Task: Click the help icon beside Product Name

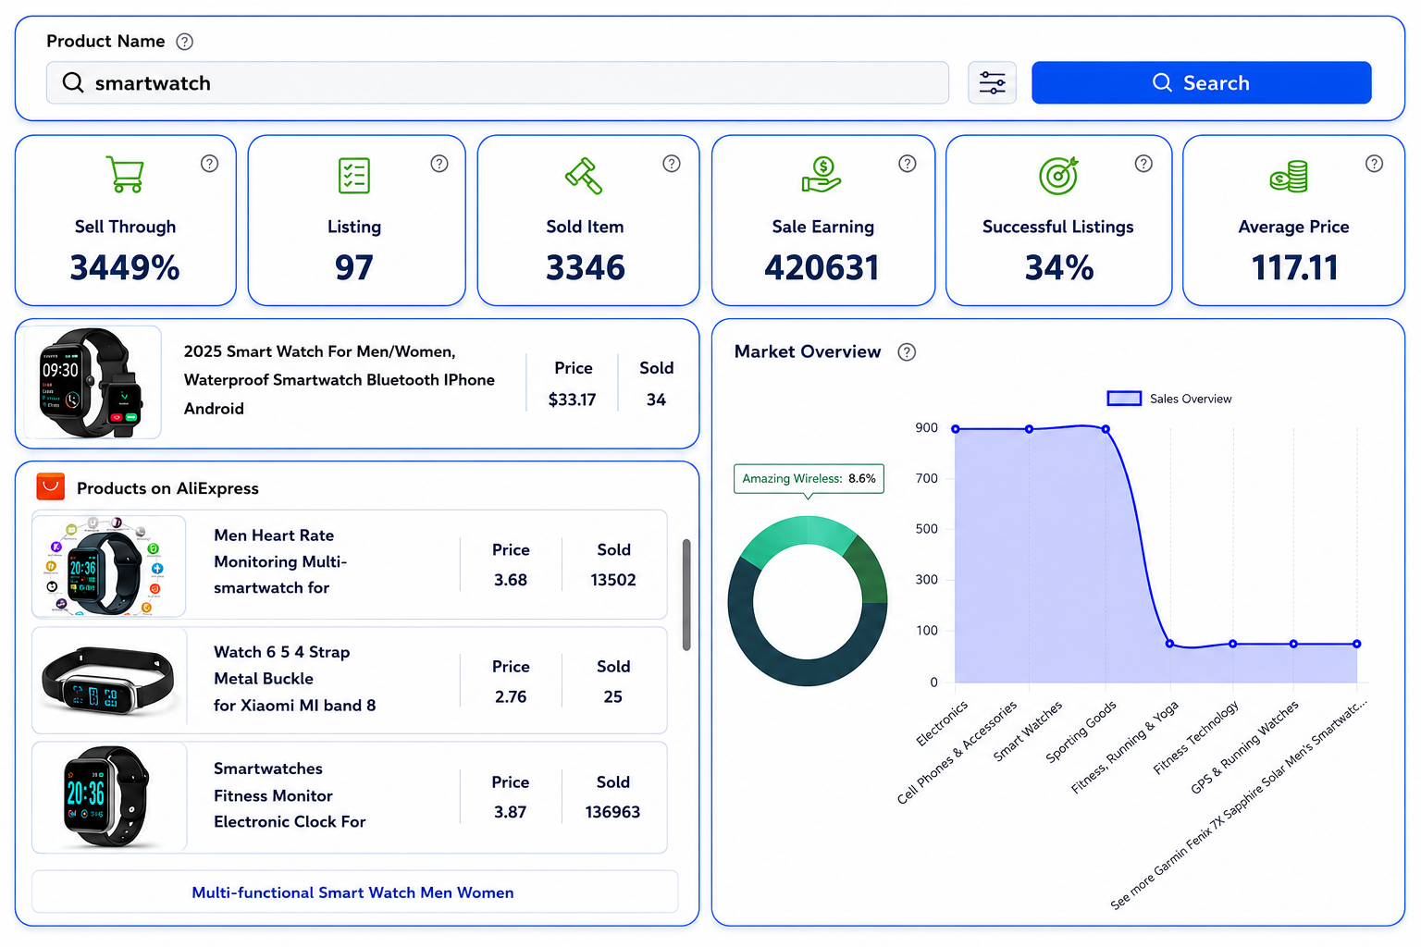Action: (x=185, y=42)
